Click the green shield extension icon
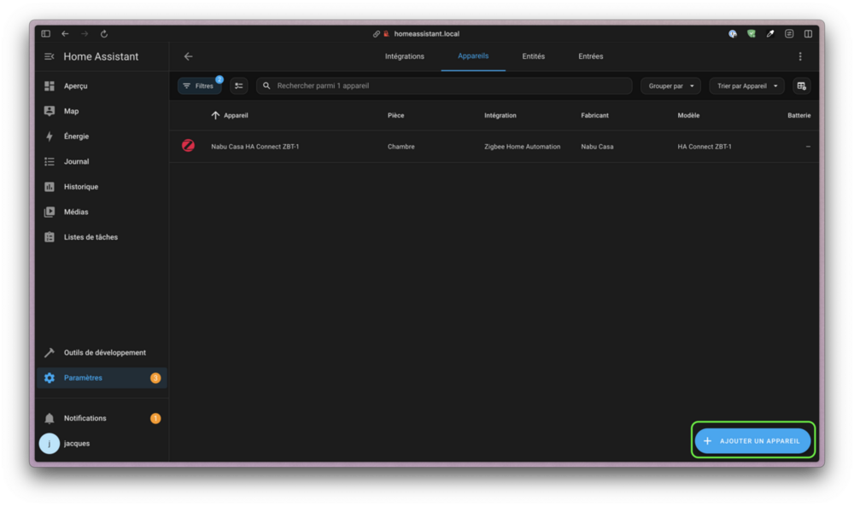 click(752, 34)
